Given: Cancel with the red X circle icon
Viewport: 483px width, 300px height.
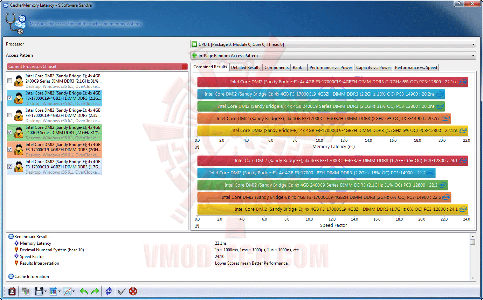Looking at the screenshot, I should 133,291.
